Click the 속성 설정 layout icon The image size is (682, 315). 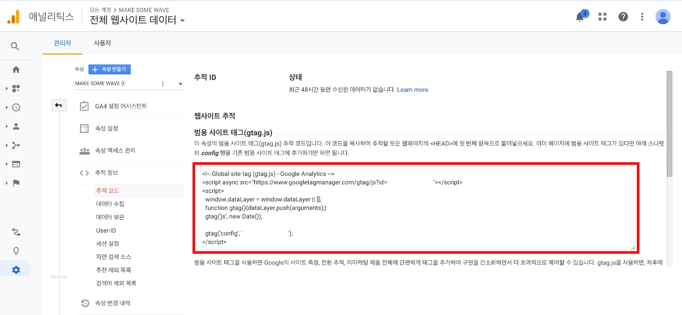(84, 128)
